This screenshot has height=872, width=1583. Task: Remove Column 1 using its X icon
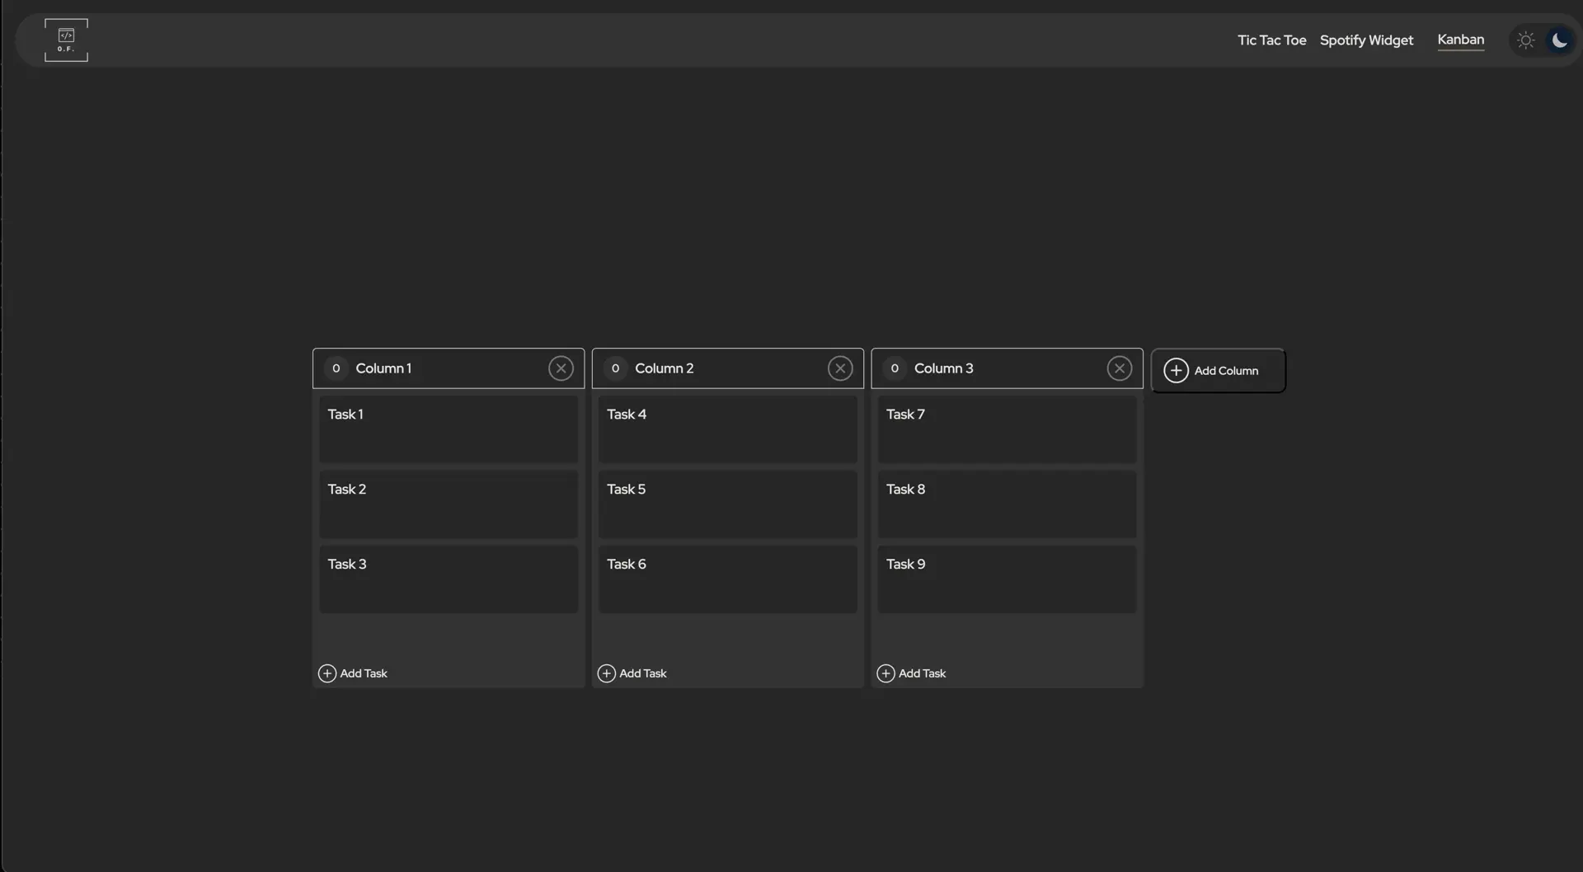pyautogui.click(x=561, y=368)
